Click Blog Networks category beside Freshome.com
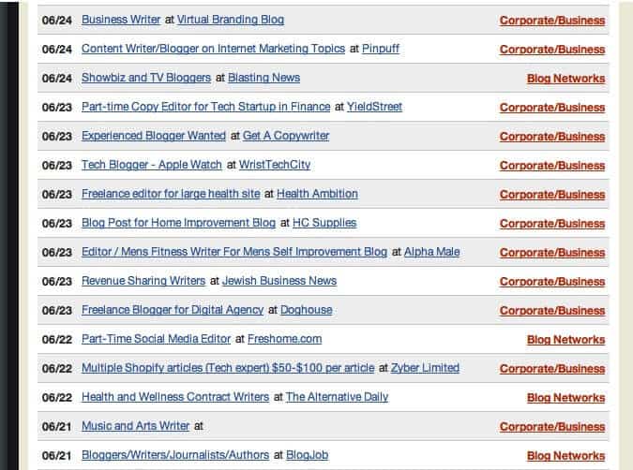 [x=565, y=340]
